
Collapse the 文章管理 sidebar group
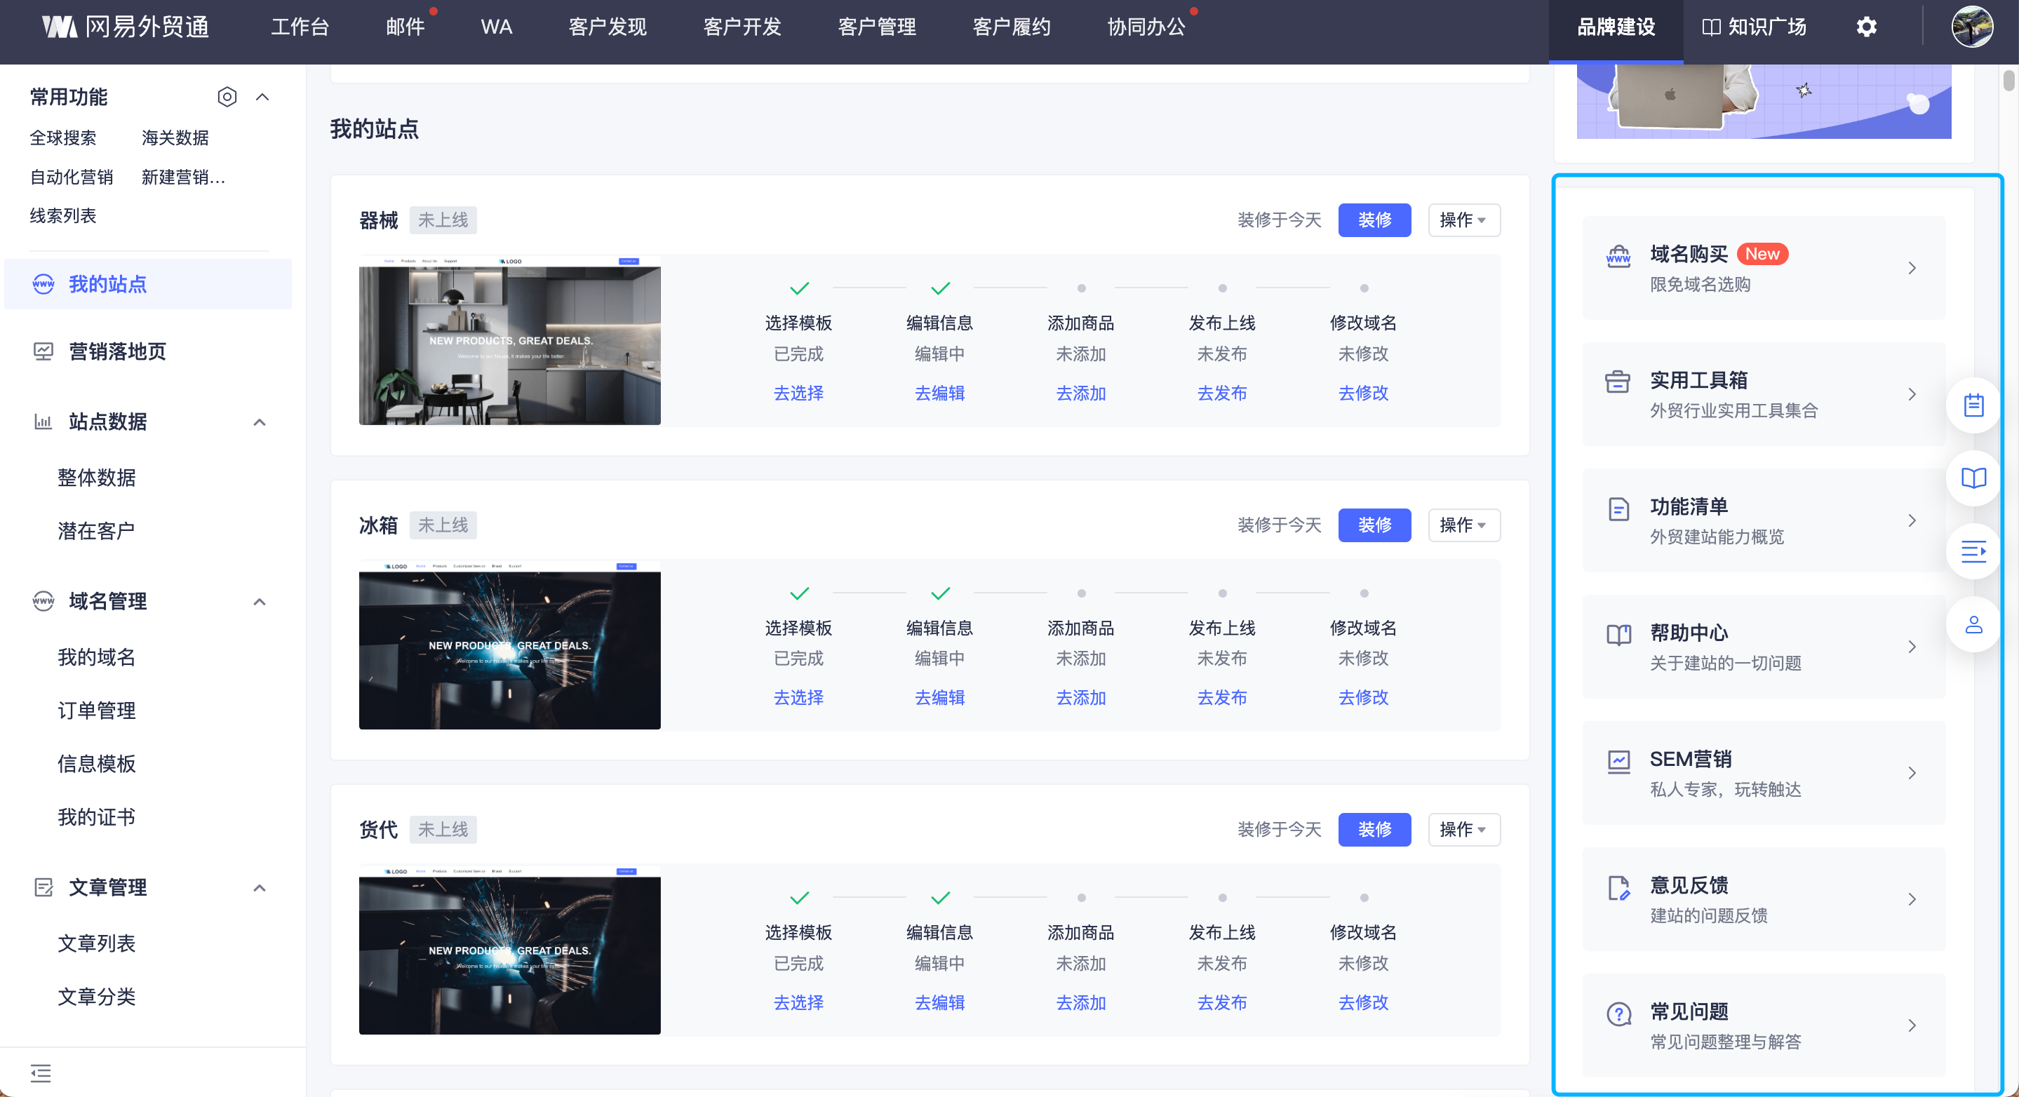tap(260, 888)
